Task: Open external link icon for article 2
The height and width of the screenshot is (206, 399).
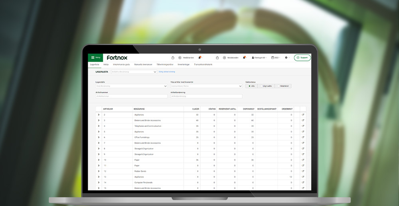Action: click(303, 115)
